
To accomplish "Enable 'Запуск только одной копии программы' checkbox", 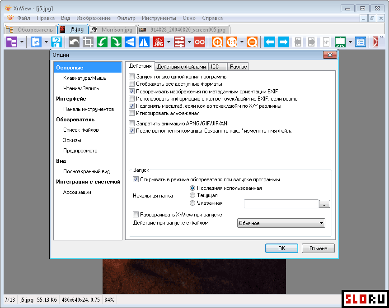I will pos(132,77).
